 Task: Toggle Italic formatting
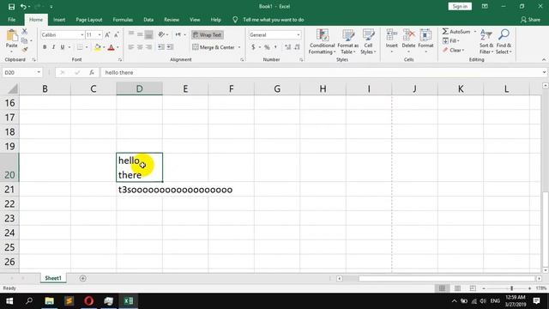53,47
